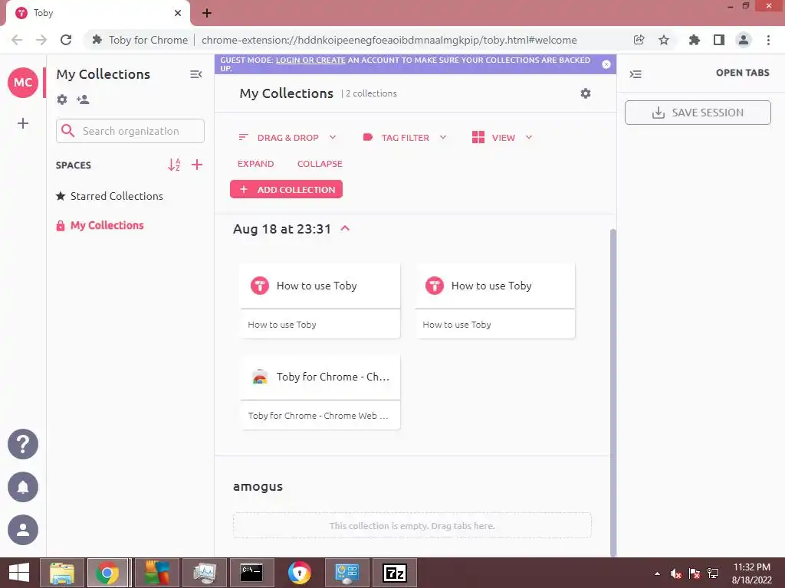Screen dimensions: 785x588
Task: Reload the page in Chrome
Action: point(66,40)
